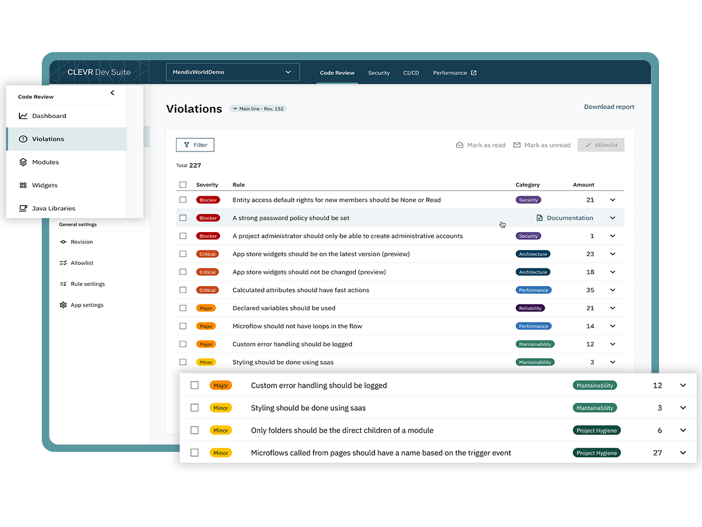Expand the widgets latest version row
The height and width of the screenshot is (527, 702).
coord(612,254)
